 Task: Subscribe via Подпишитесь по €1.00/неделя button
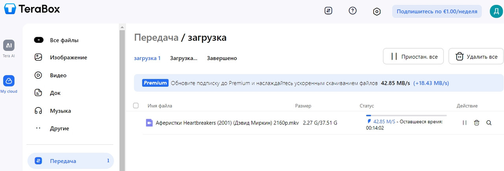coord(437,11)
